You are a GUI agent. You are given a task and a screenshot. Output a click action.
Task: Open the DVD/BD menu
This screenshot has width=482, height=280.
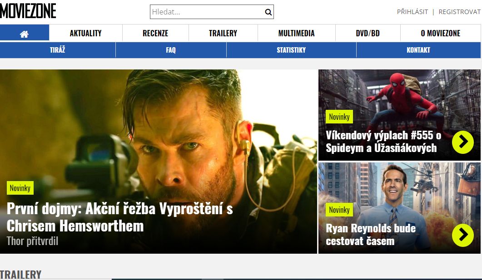pyautogui.click(x=368, y=33)
